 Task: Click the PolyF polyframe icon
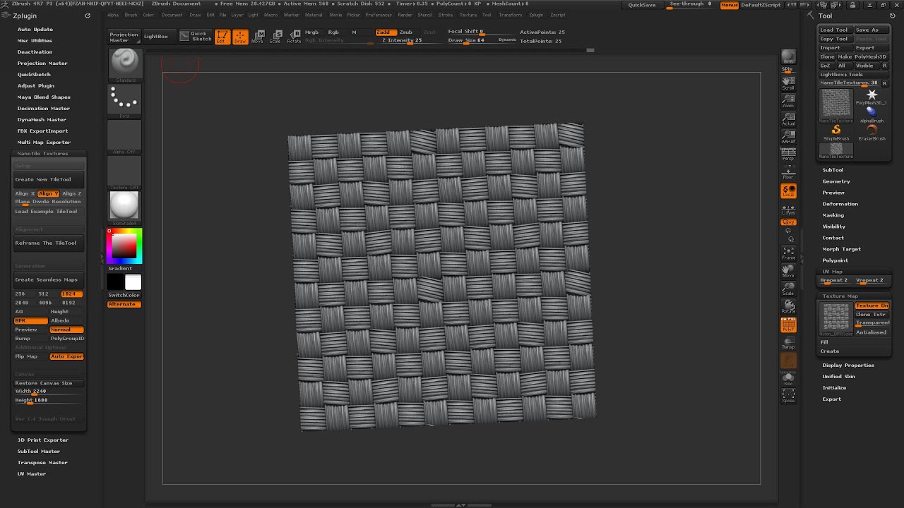788,325
